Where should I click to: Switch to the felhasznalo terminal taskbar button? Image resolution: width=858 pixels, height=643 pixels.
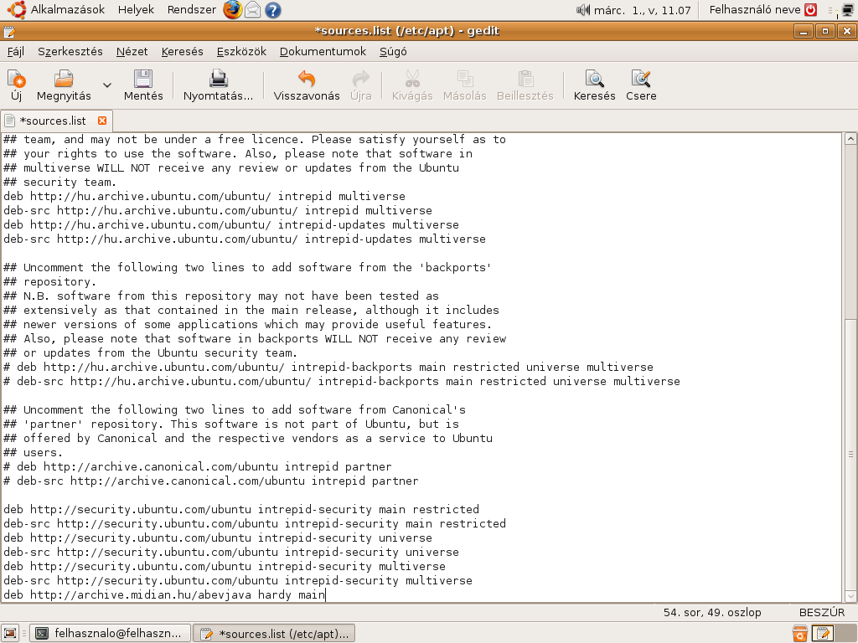[110, 633]
